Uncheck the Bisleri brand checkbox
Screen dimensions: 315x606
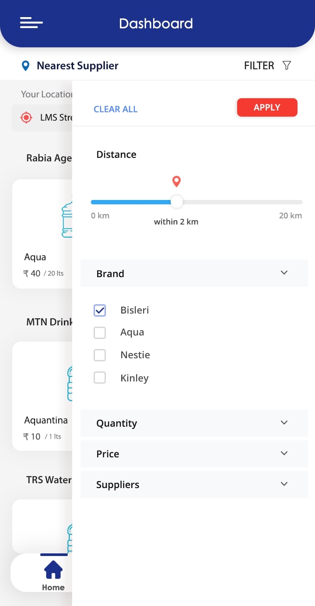[100, 310]
